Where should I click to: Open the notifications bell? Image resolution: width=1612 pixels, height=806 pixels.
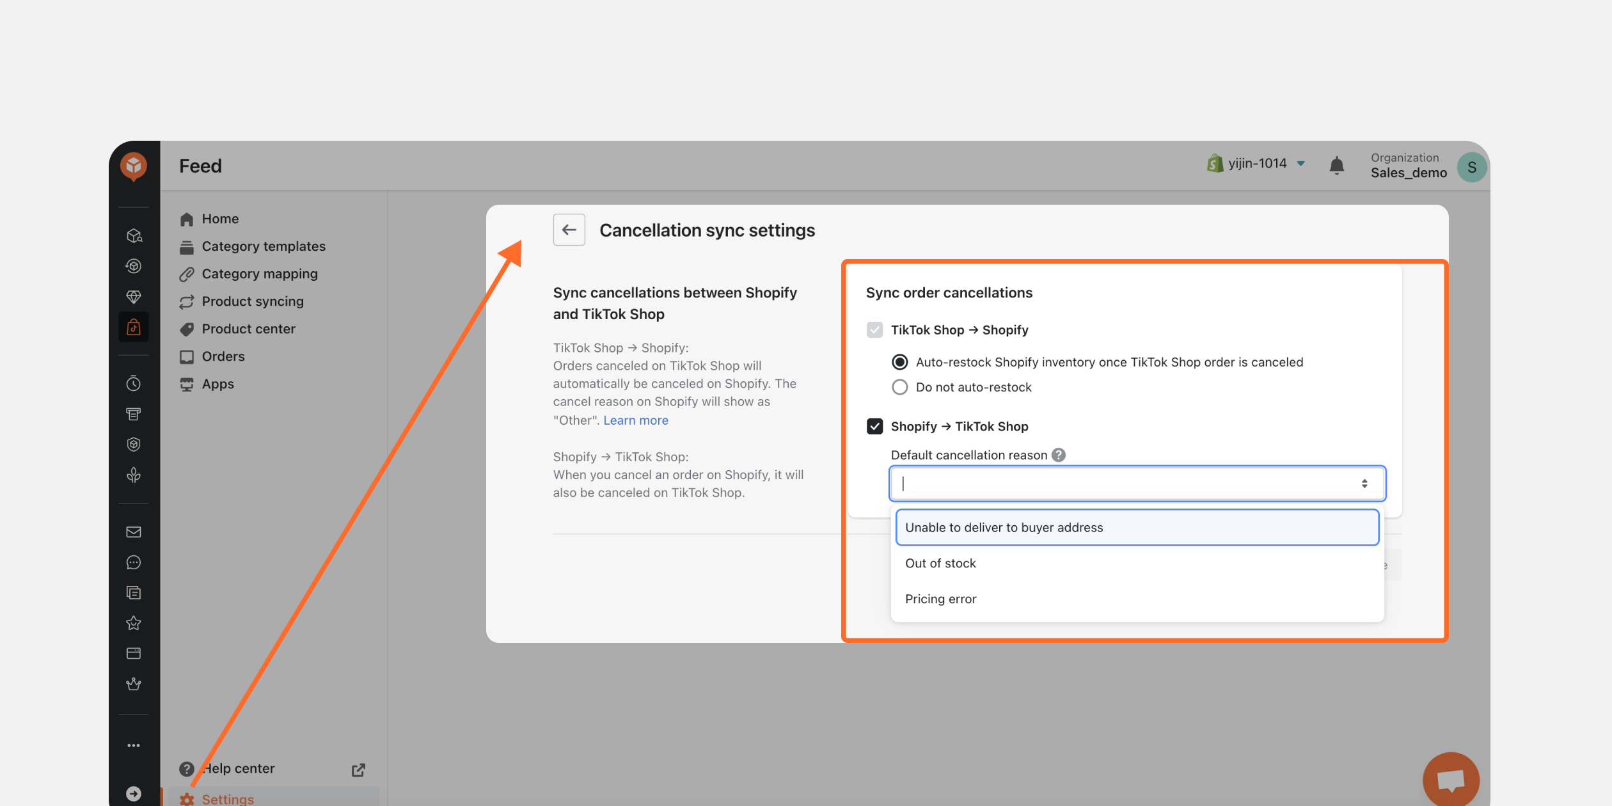(1337, 166)
